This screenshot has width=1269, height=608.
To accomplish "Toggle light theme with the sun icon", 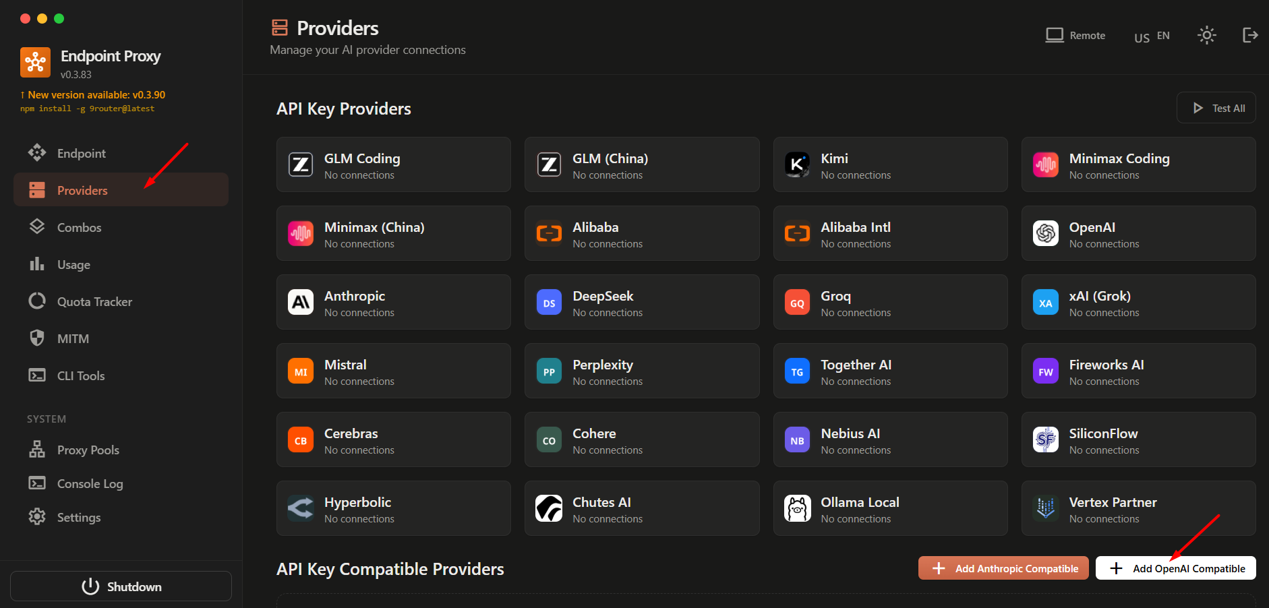I will point(1206,35).
